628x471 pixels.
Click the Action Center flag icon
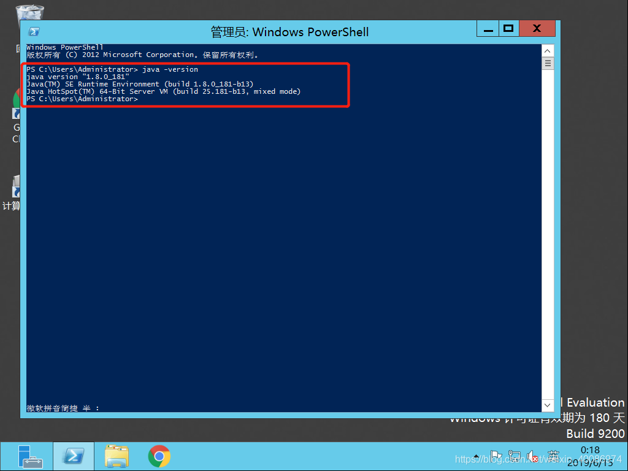click(497, 456)
